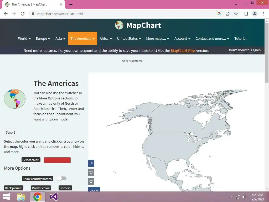Image resolution: width=269 pixels, height=202 pixels.
Task: Open the United States dropdown menu
Action: pyautogui.click(x=129, y=38)
